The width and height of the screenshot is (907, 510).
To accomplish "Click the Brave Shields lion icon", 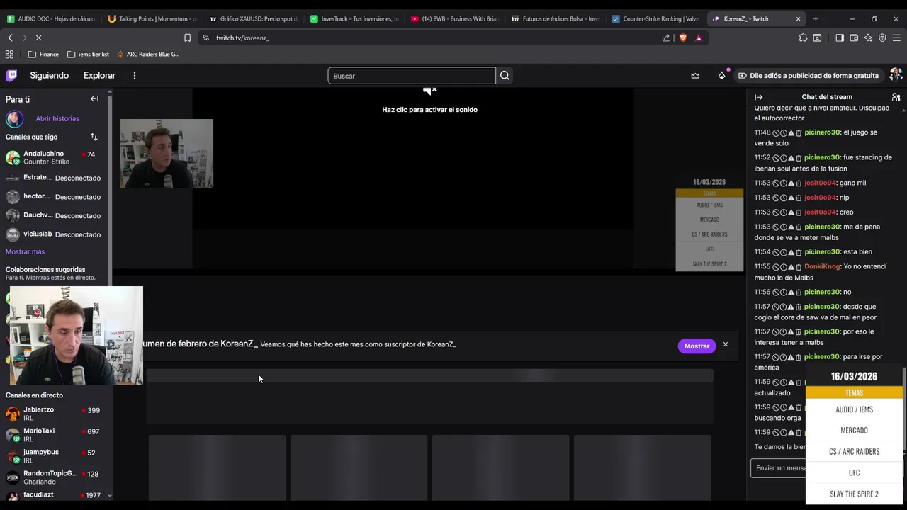I will pyautogui.click(x=683, y=38).
